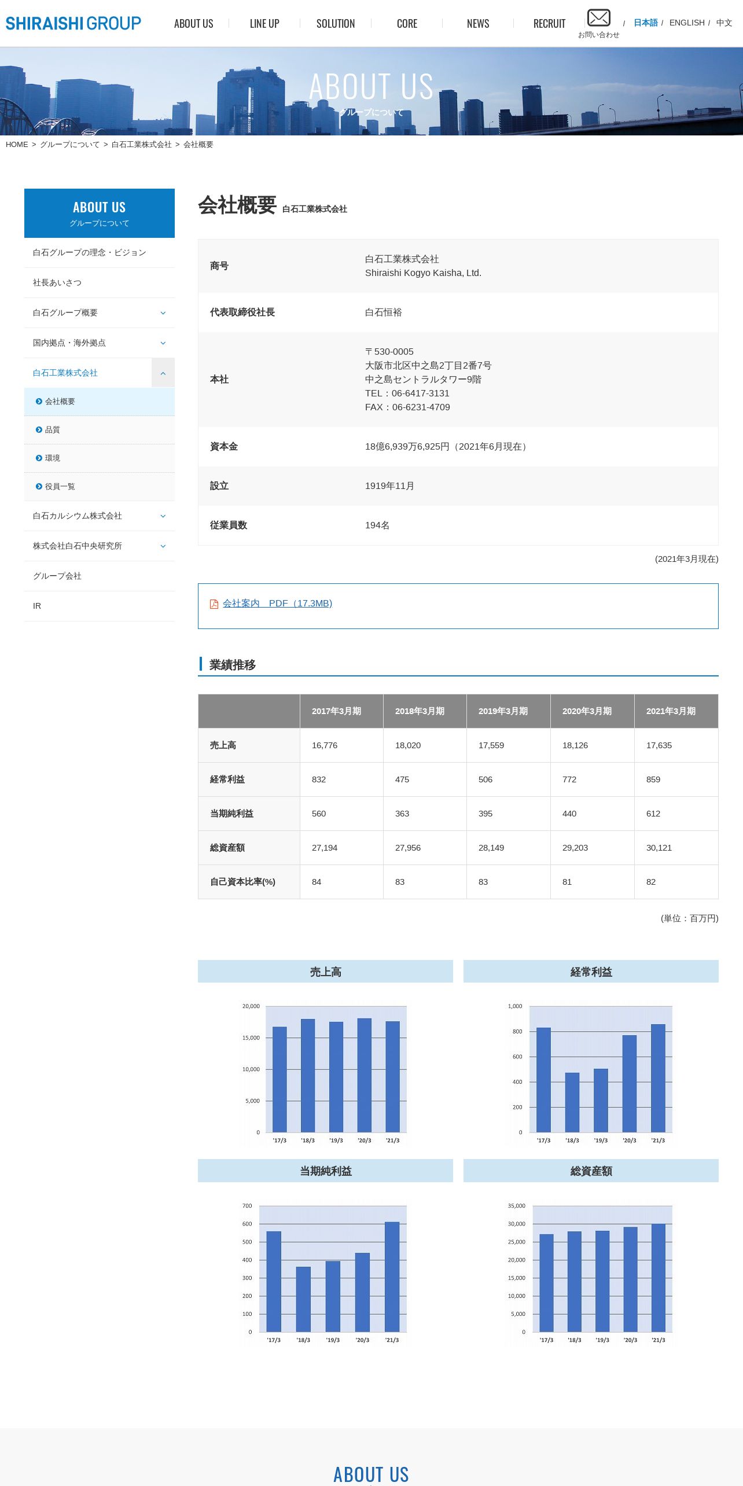Open RECRUIT menu item
Image resolution: width=743 pixels, height=1486 pixels.
click(x=549, y=24)
